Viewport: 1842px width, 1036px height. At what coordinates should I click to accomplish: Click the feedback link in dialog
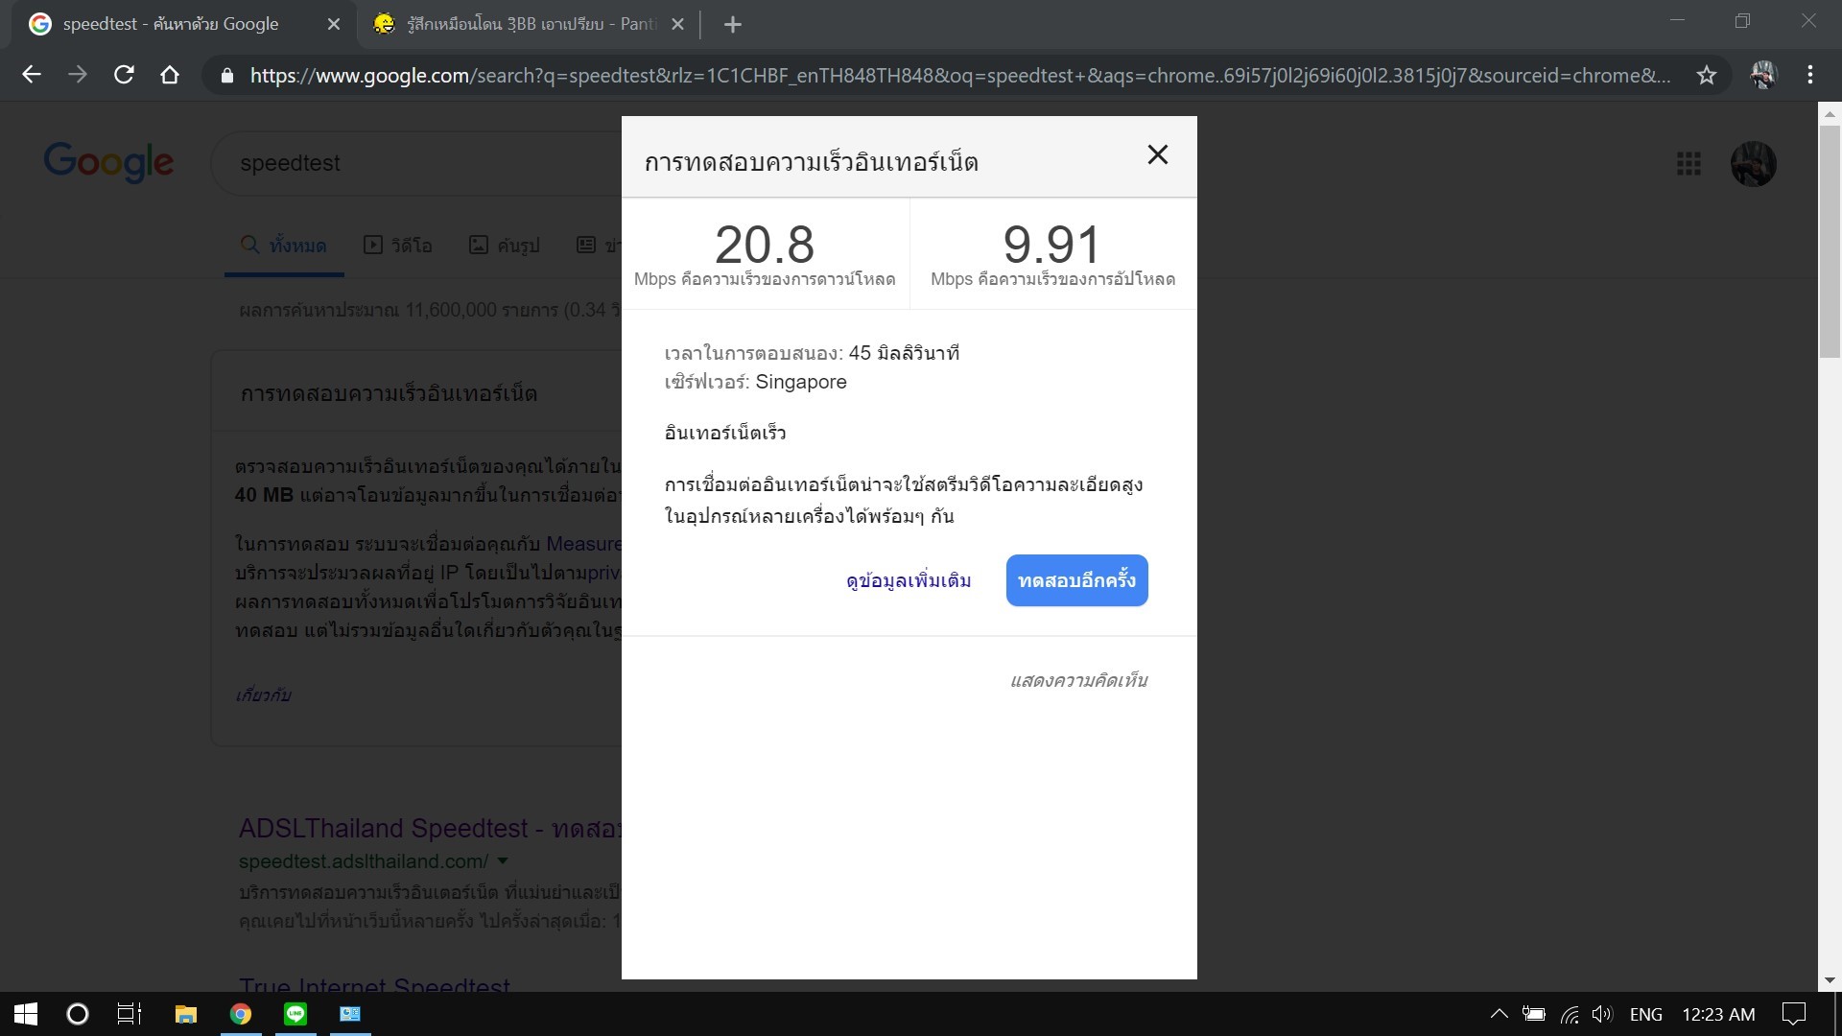click(x=1078, y=681)
